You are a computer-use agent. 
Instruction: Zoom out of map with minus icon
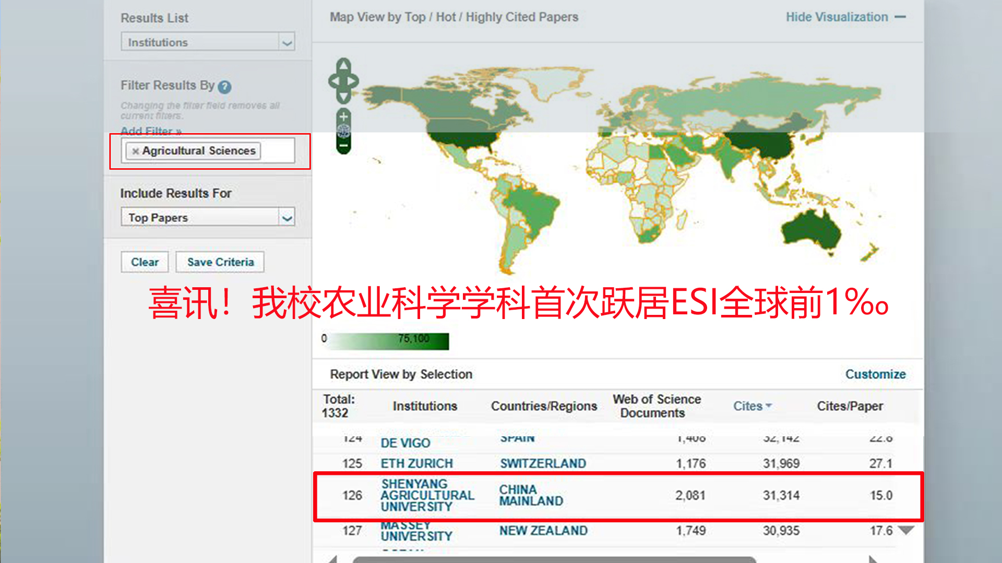343,146
